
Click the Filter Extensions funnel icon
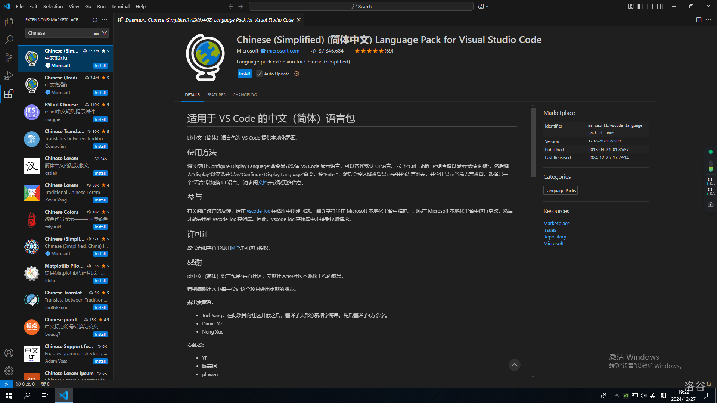(105, 33)
